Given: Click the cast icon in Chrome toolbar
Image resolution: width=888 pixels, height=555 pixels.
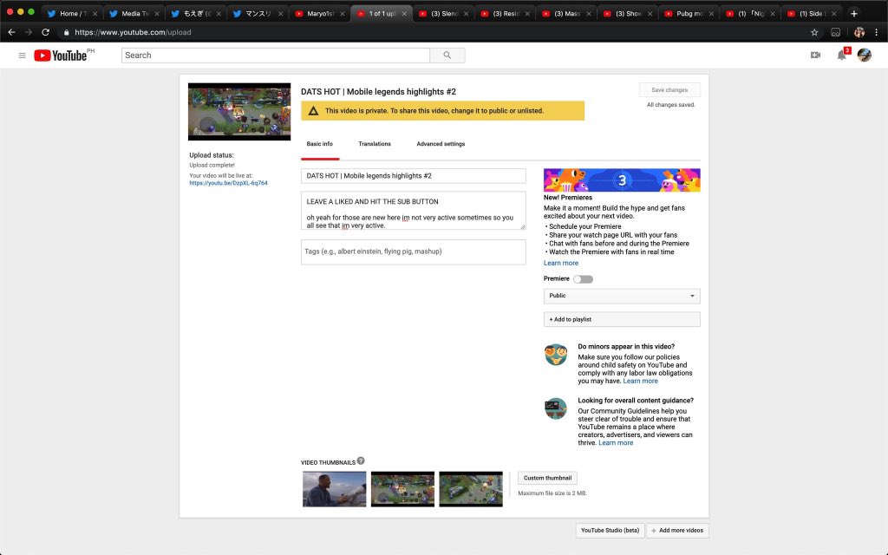Looking at the screenshot, I should tap(835, 32).
